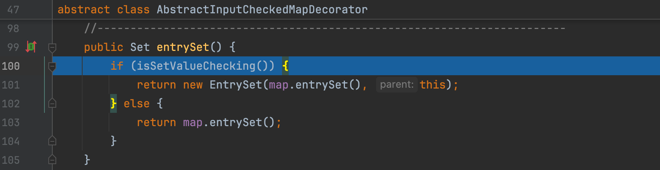Click the entrySet method name on line 99

183,47
